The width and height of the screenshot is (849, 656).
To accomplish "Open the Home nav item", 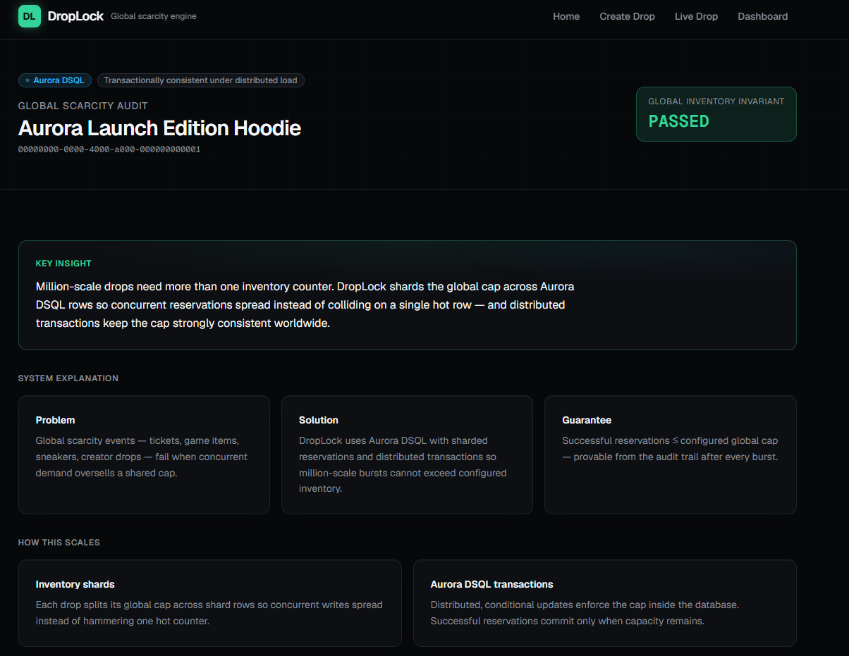I will click(566, 16).
